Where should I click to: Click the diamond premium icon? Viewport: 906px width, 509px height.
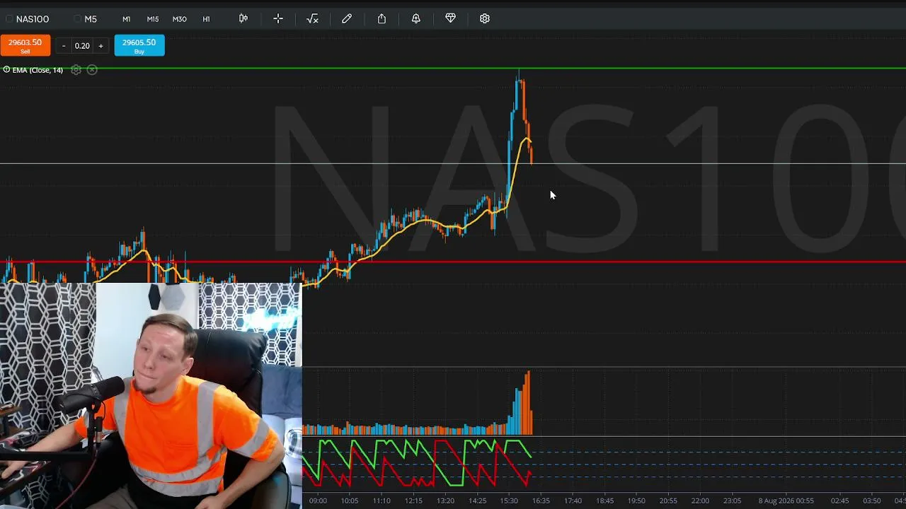[450, 18]
